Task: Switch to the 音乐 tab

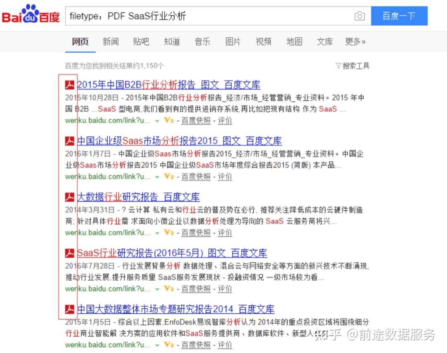Action: point(202,42)
